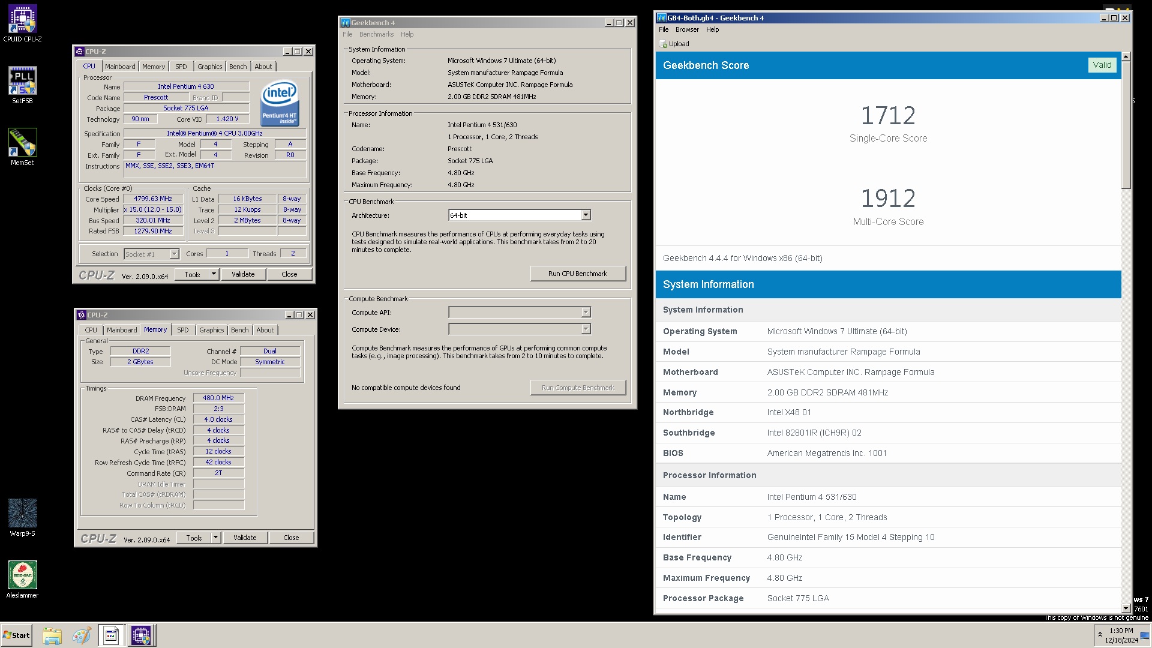Open Benchmarks menu in Geekbench 4

pyautogui.click(x=376, y=34)
